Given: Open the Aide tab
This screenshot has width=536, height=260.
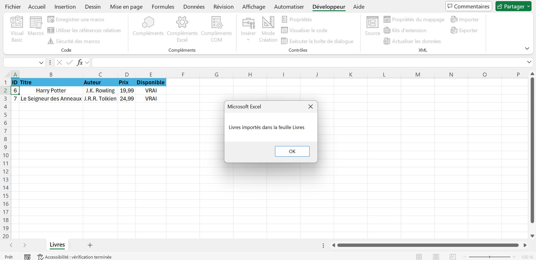Looking at the screenshot, I should [359, 7].
